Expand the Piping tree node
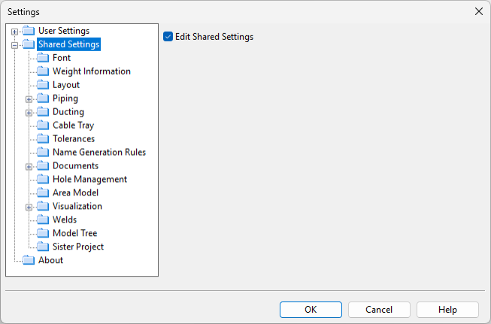Screen dimensions: 491x324 coord(29,98)
